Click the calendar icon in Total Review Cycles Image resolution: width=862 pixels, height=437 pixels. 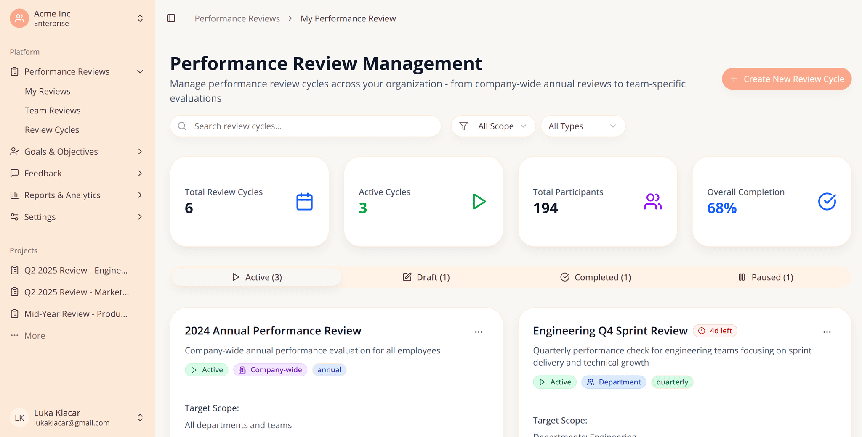[304, 202]
